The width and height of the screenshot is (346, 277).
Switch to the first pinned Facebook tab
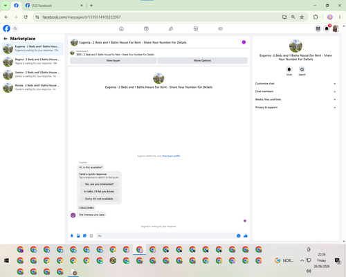point(16,6)
